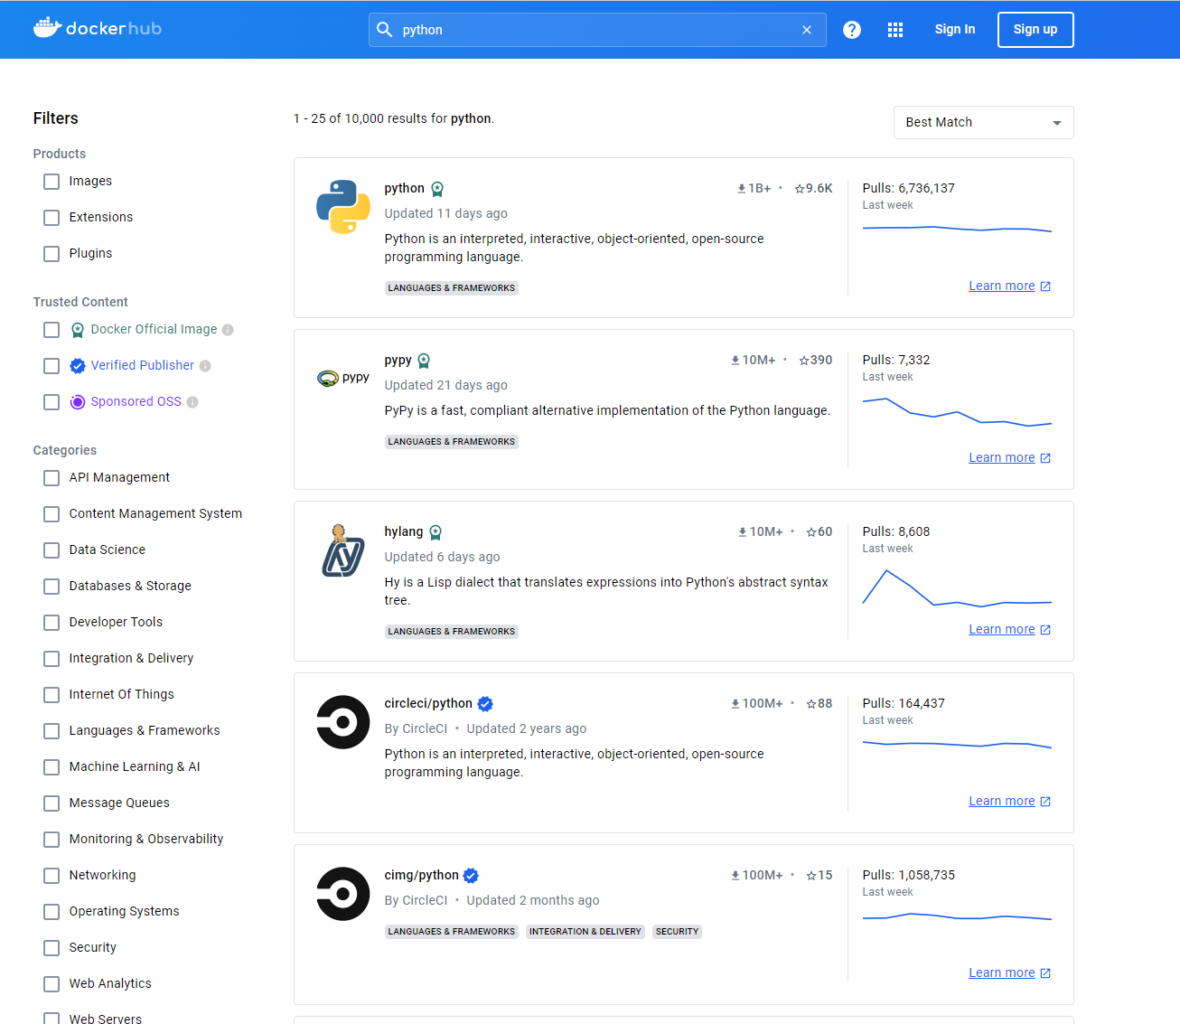Screen dimensions: 1180x1024
Task: Tick the Languages & Frameworks category checkbox
Action: point(52,731)
